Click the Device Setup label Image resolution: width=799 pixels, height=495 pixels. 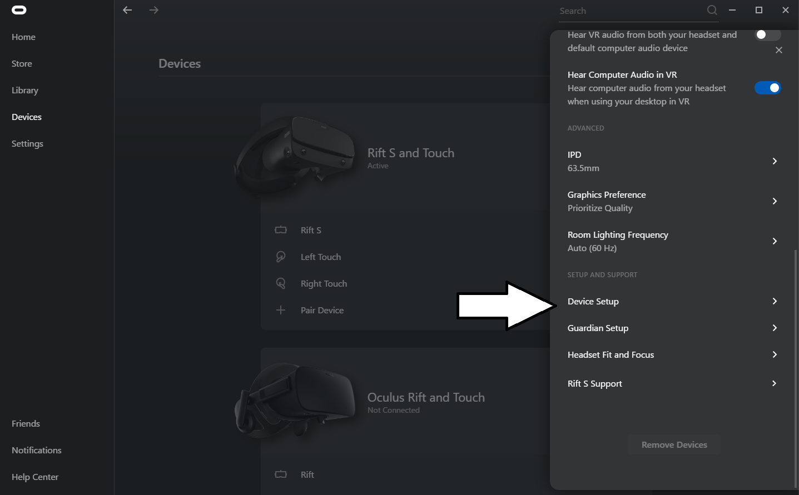(x=593, y=301)
